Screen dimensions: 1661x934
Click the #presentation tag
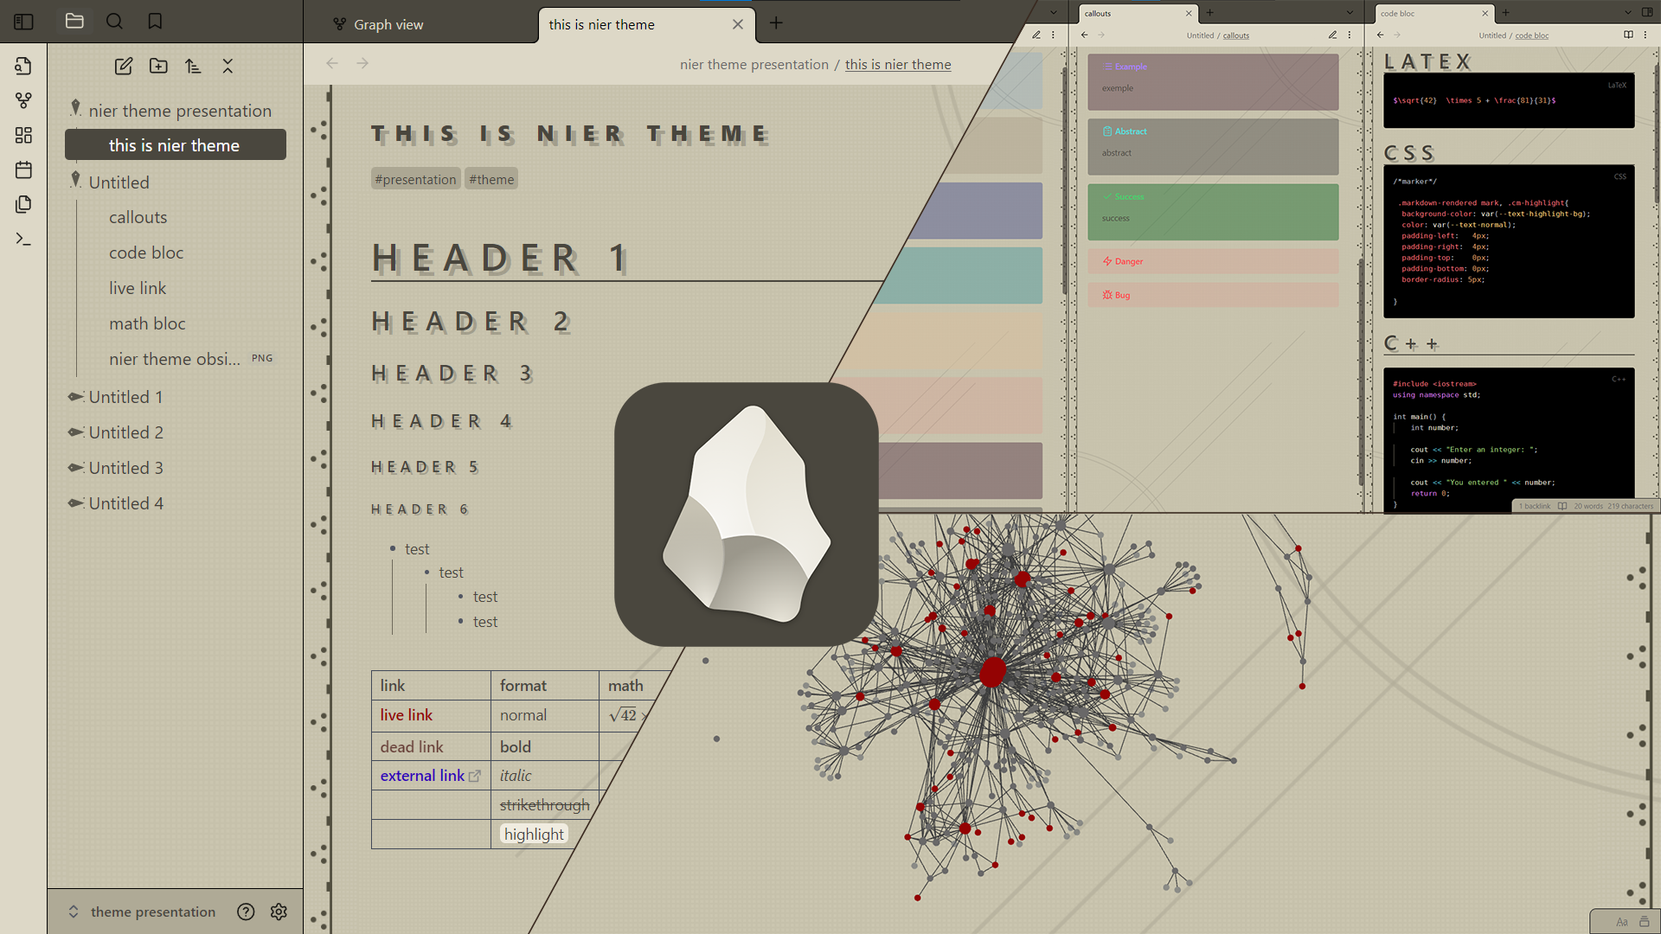[415, 179]
